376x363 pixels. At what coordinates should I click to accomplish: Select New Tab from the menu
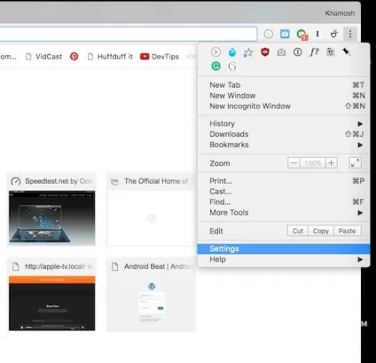coord(284,85)
